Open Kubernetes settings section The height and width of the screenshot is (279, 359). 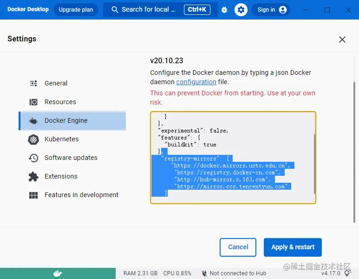click(x=72, y=139)
